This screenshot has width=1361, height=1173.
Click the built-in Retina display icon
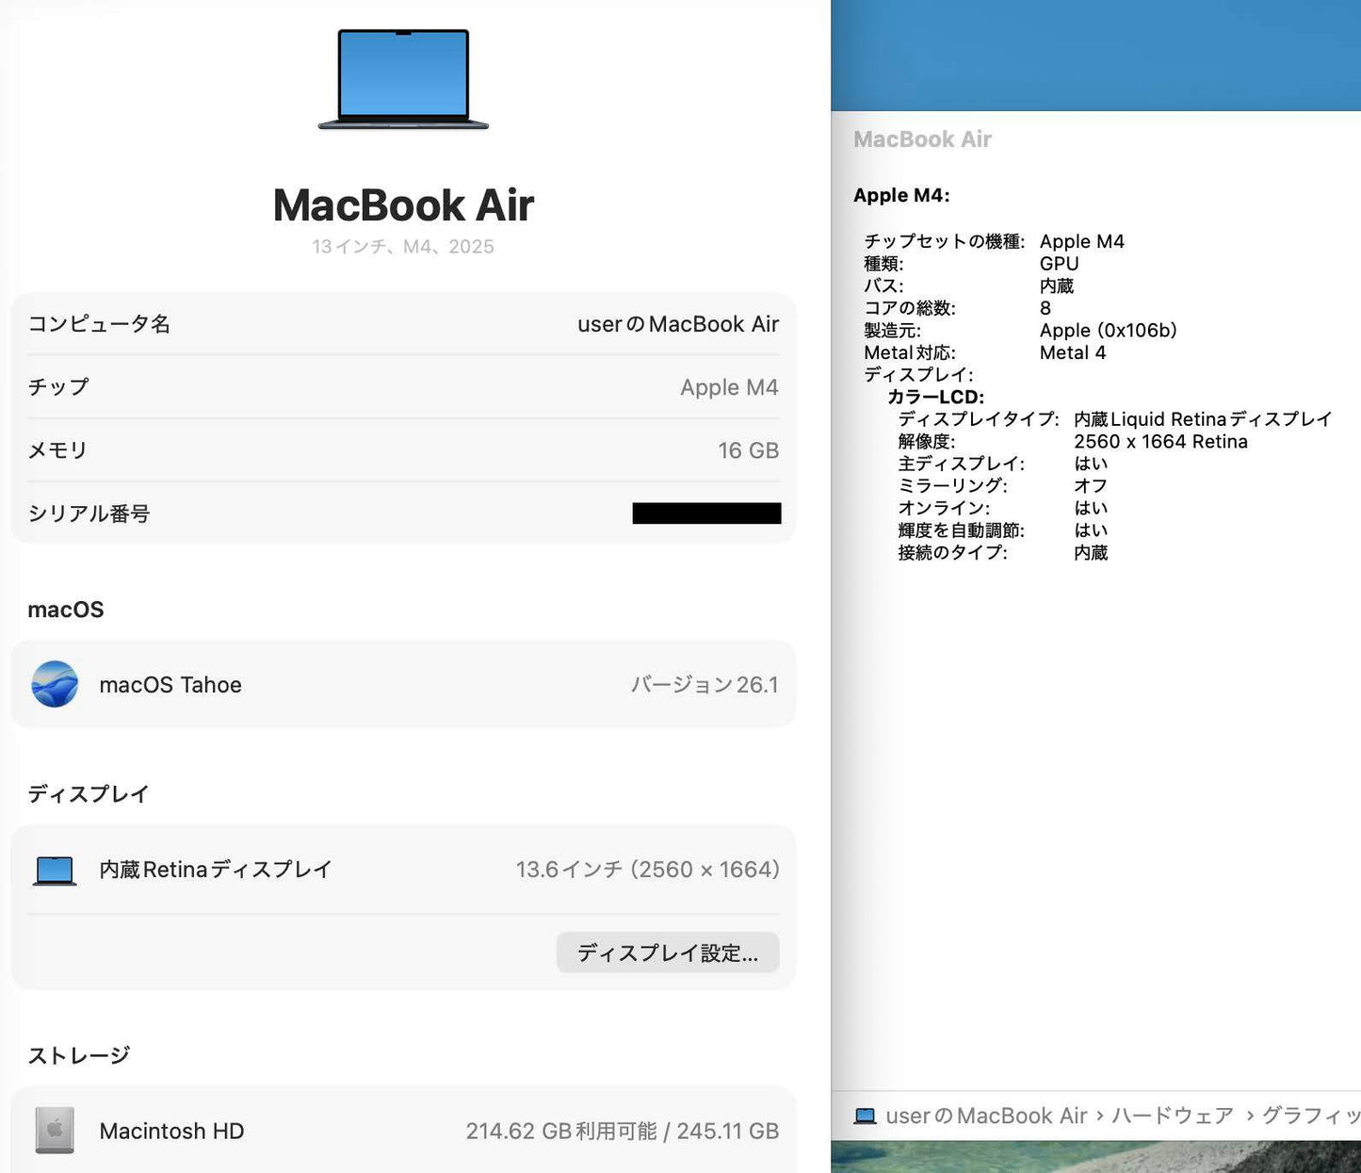click(54, 869)
